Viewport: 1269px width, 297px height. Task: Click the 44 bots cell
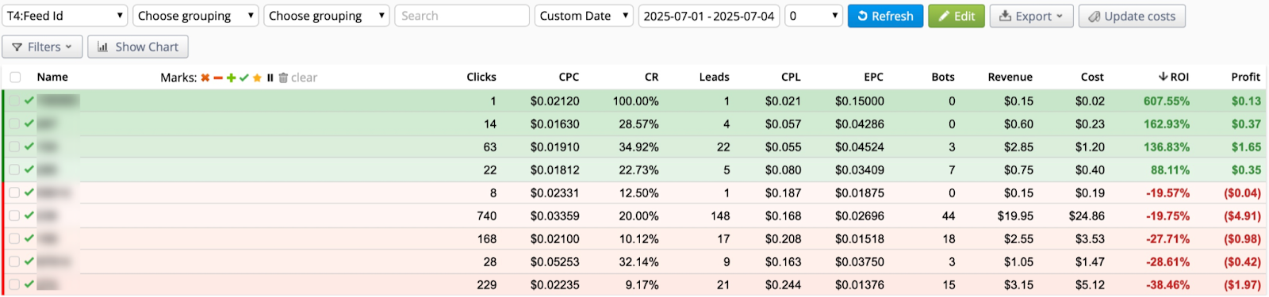[949, 216]
